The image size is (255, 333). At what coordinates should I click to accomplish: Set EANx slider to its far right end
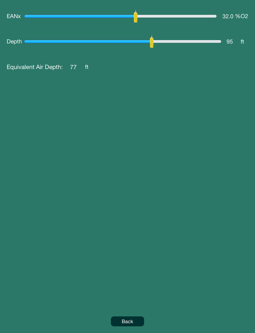click(216, 16)
